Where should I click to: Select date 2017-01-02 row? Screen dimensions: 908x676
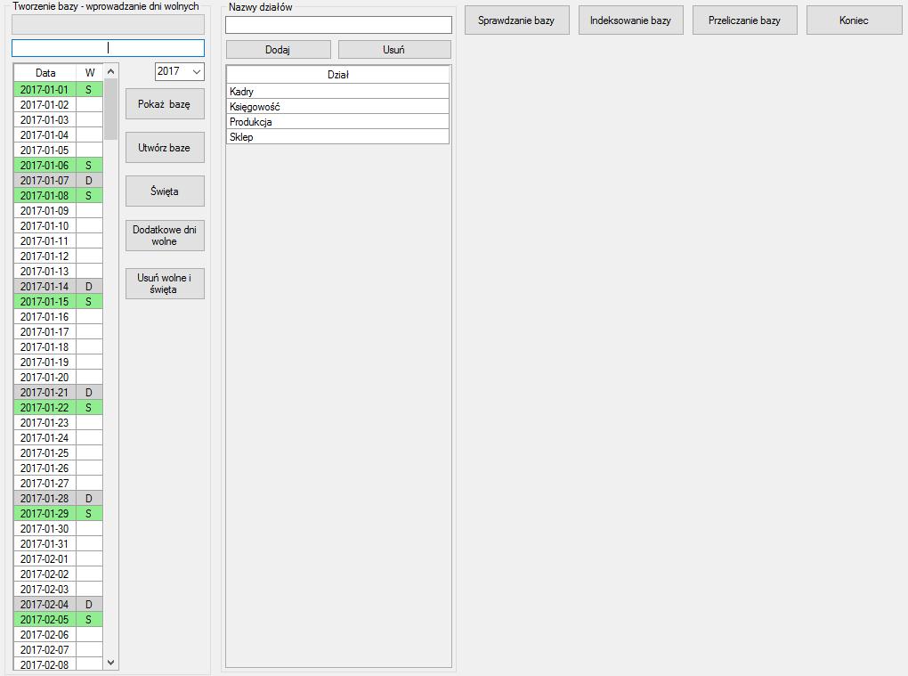[59, 105]
